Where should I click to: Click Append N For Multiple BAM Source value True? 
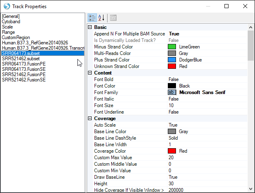tap(207, 34)
